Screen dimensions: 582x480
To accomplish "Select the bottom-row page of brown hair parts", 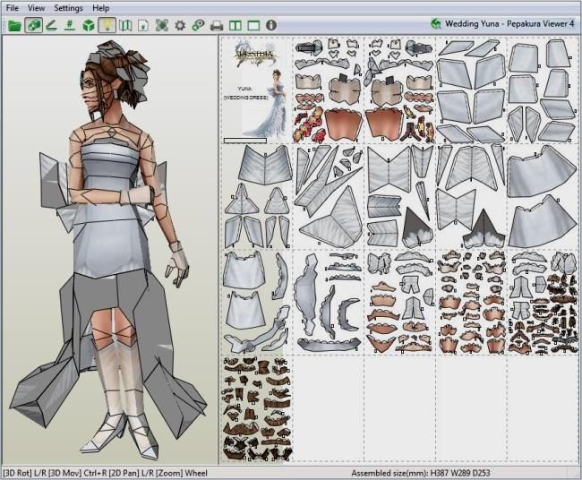I will tap(256, 409).
